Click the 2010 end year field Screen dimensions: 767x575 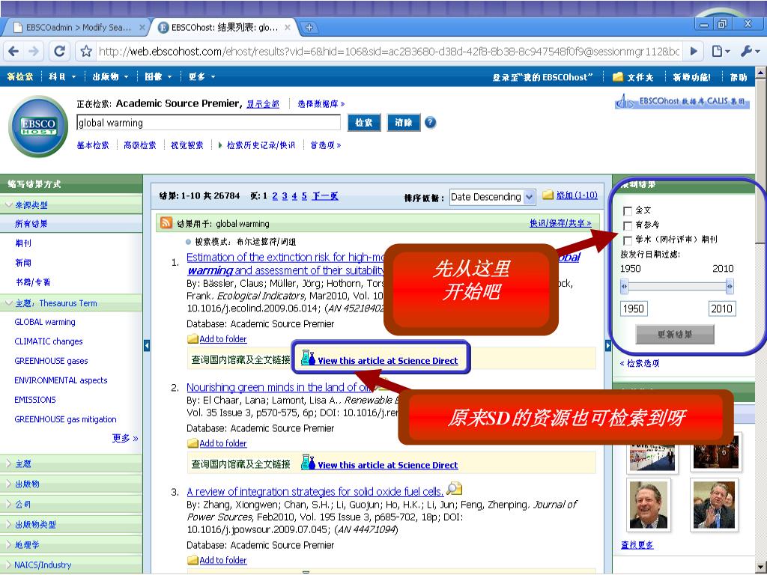pyautogui.click(x=722, y=308)
